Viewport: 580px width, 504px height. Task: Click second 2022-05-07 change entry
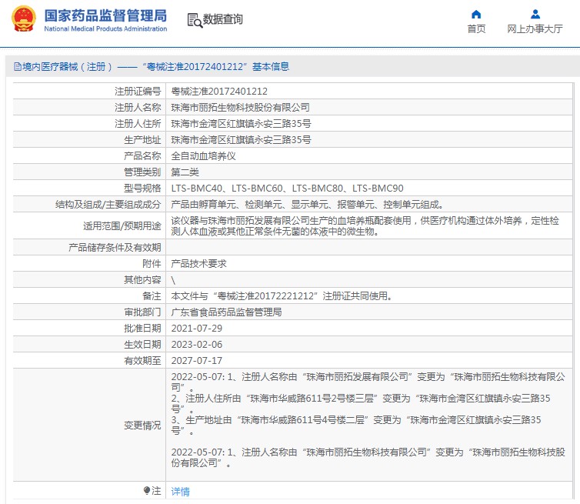[x=368, y=457]
